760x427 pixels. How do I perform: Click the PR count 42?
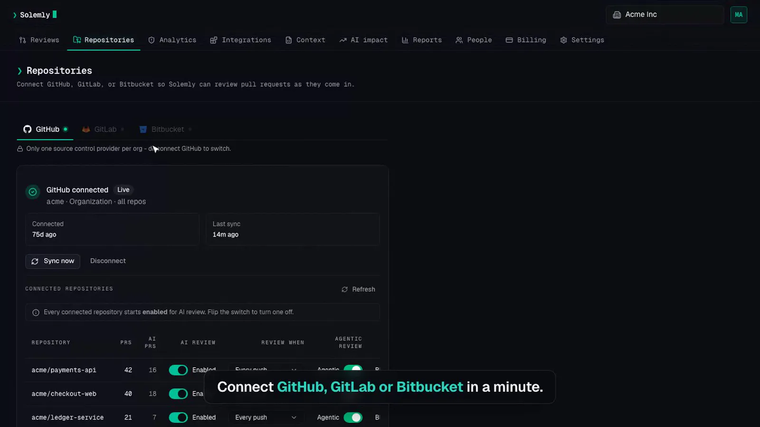tap(128, 370)
